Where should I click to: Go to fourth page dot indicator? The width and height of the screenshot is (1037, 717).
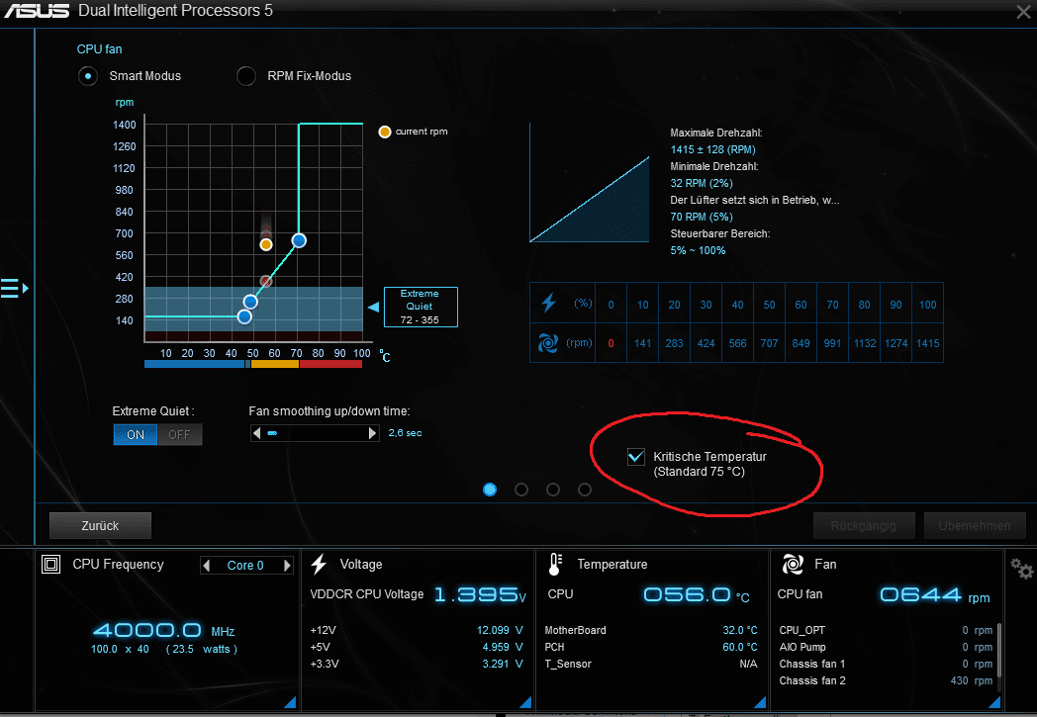click(x=585, y=490)
